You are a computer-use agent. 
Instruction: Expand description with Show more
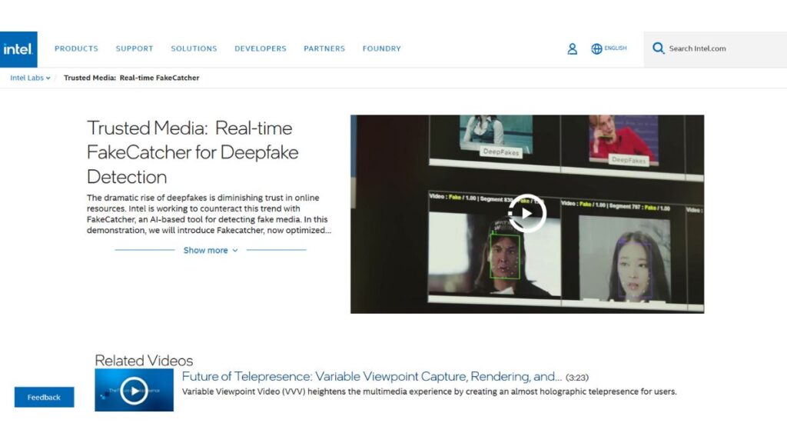click(x=211, y=250)
